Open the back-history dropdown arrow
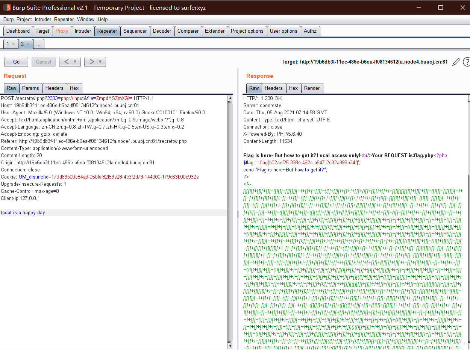The width and height of the screenshot is (470, 350). coord(75,62)
